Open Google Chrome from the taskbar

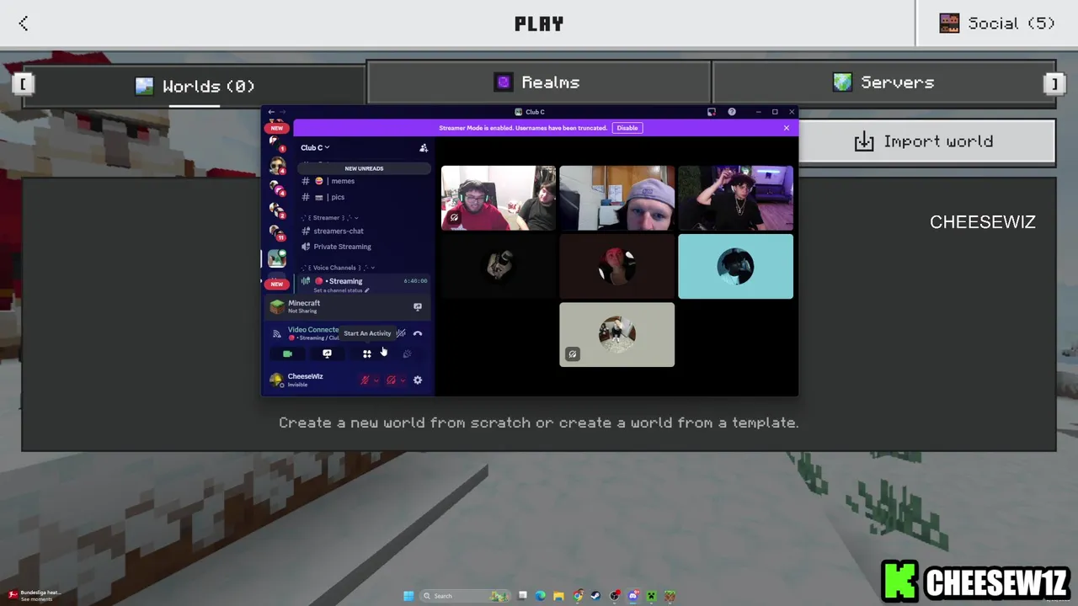578,596
